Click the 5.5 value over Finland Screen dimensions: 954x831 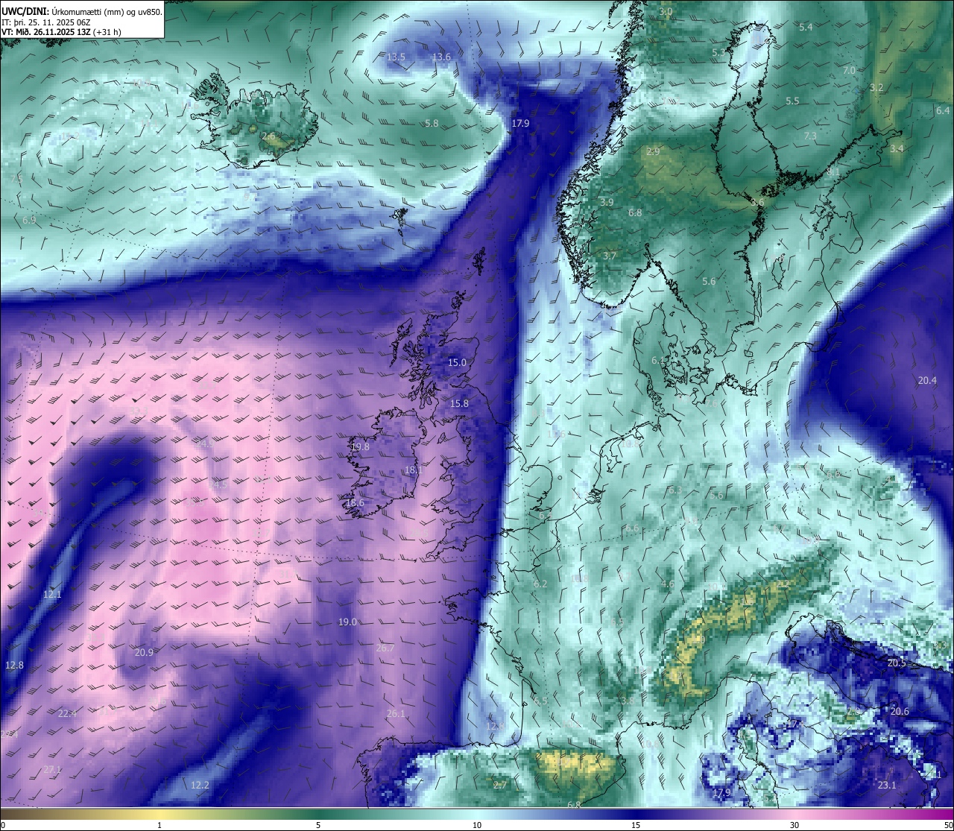click(x=792, y=101)
